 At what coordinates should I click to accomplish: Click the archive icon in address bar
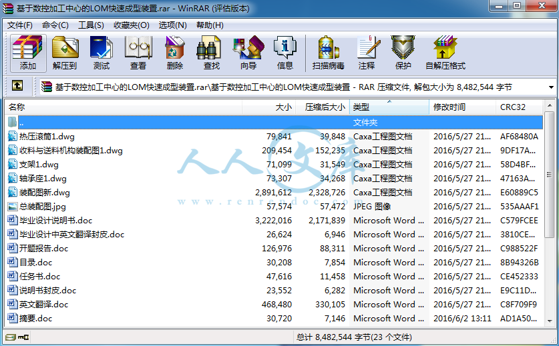point(46,87)
